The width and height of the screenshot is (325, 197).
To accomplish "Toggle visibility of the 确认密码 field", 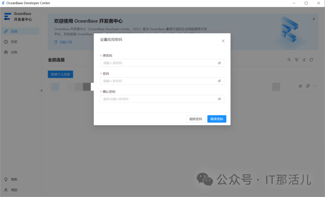I will (219, 99).
